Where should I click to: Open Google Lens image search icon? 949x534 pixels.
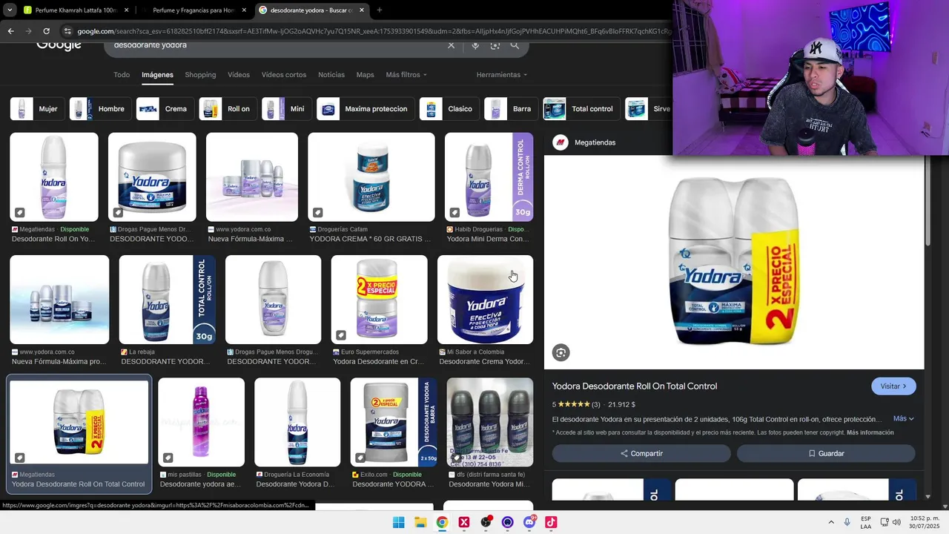495,45
